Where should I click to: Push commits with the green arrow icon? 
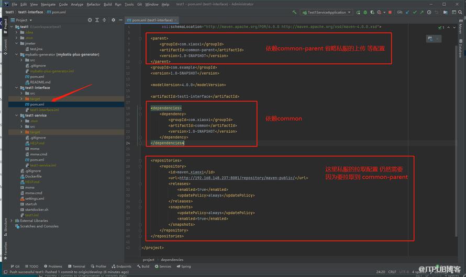pos(421,13)
